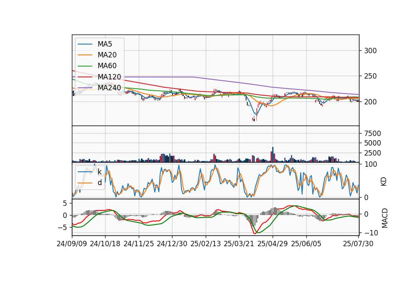Click the 24/12/30 date label
Image resolution: width=399 pixels, height=287 pixels.
(x=172, y=244)
